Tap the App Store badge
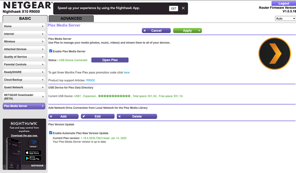Image resolution: width=296 pixels, height=173 pixels. click(x=33, y=152)
